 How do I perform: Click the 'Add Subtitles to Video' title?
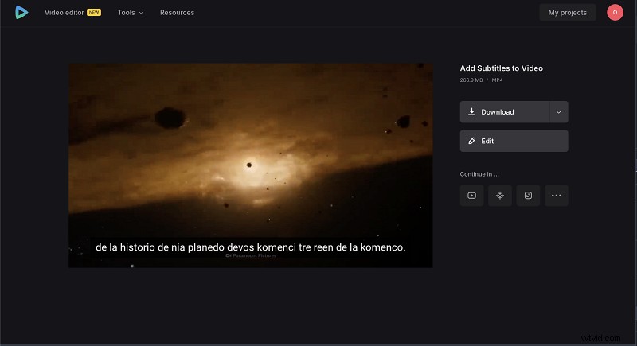[x=501, y=68]
